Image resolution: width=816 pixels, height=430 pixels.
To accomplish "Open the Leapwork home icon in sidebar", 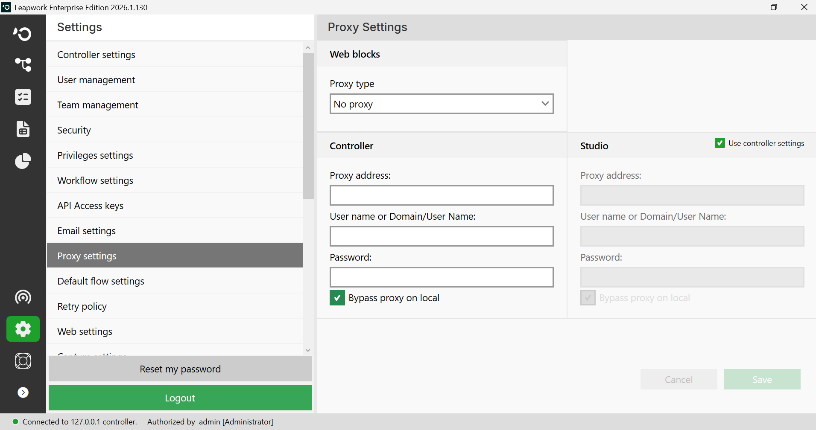I will [23, 33].
